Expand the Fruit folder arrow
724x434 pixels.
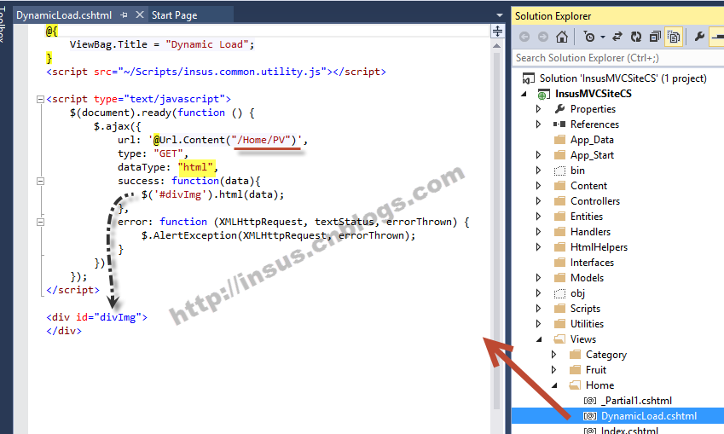point(553,370)
